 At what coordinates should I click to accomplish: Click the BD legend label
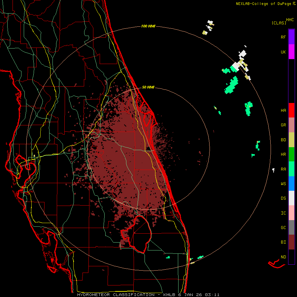point(283,140)
